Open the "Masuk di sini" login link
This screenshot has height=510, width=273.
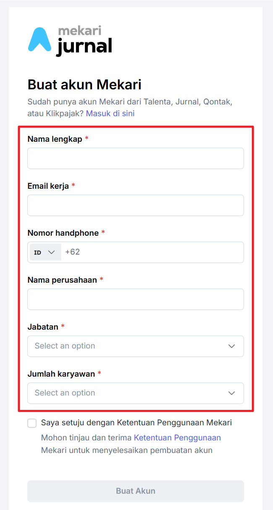(x=110, y=113)
